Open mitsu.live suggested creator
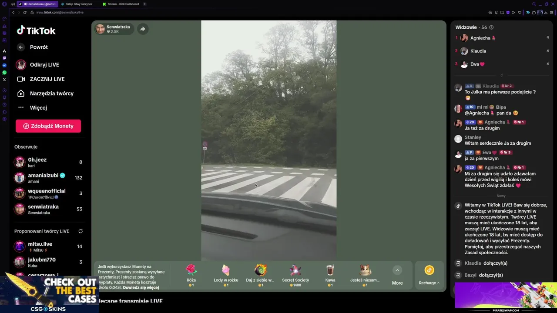The image size is (557, 313). tap(48, 246)
